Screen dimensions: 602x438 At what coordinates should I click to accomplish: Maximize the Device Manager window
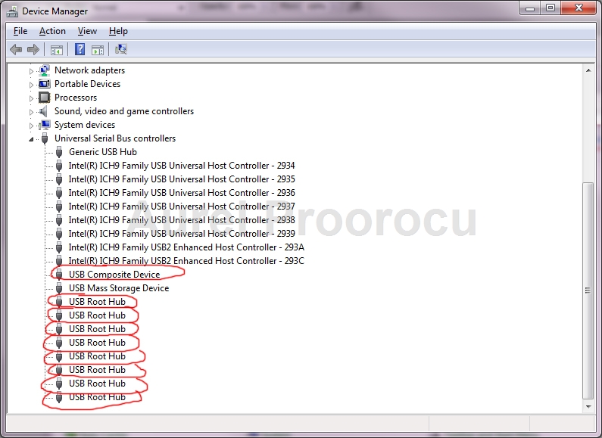coord(551,8)
